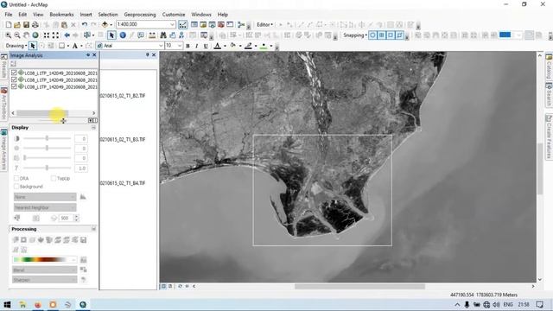Click Fixed Zoom Out icon

[x=55, y=35]
